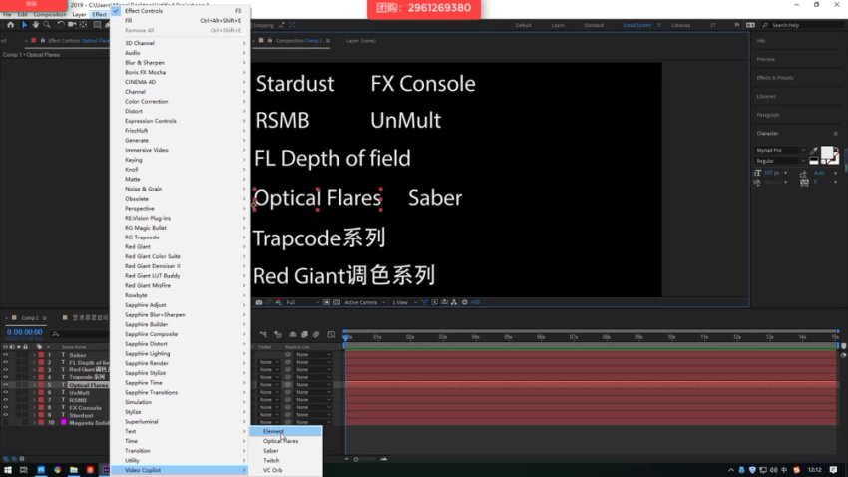Toggle the motion blur icon in the timeline
Viewport: 848px width, 477px height.
click(x=316, y=334)
